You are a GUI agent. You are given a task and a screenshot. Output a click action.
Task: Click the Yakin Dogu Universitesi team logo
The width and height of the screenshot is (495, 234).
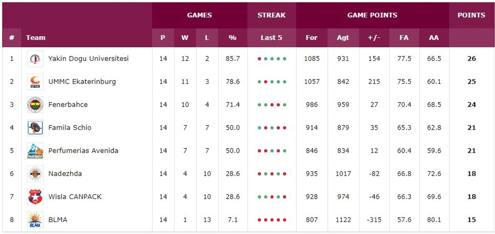point(35,59)
